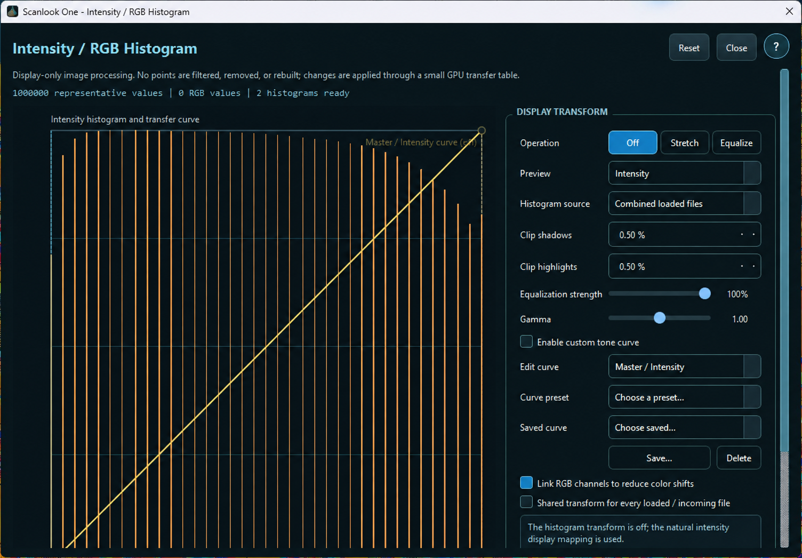Image resolution: width=802 pixels, height=558 pixels.
Task: Click the Intensity histogram and transfer curve caption
Action: click(125, 119)
